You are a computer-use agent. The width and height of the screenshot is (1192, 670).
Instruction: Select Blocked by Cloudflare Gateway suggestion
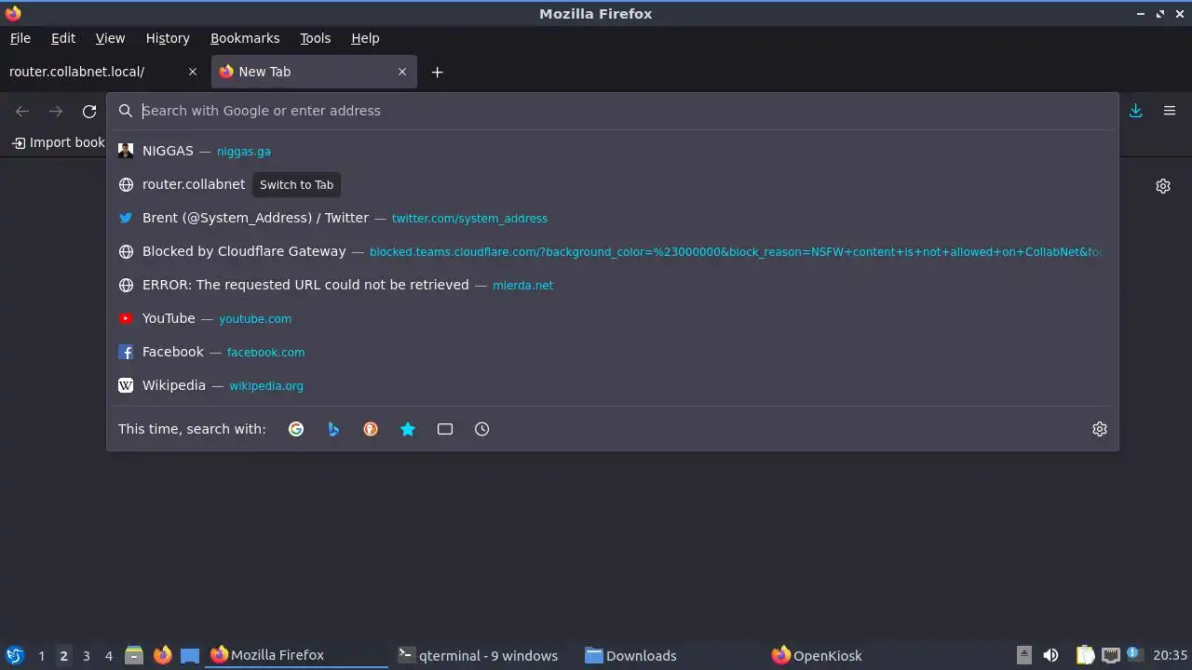(613, 251)
